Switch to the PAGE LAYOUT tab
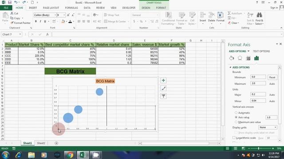The image size is (284, 159). (51, 8)
